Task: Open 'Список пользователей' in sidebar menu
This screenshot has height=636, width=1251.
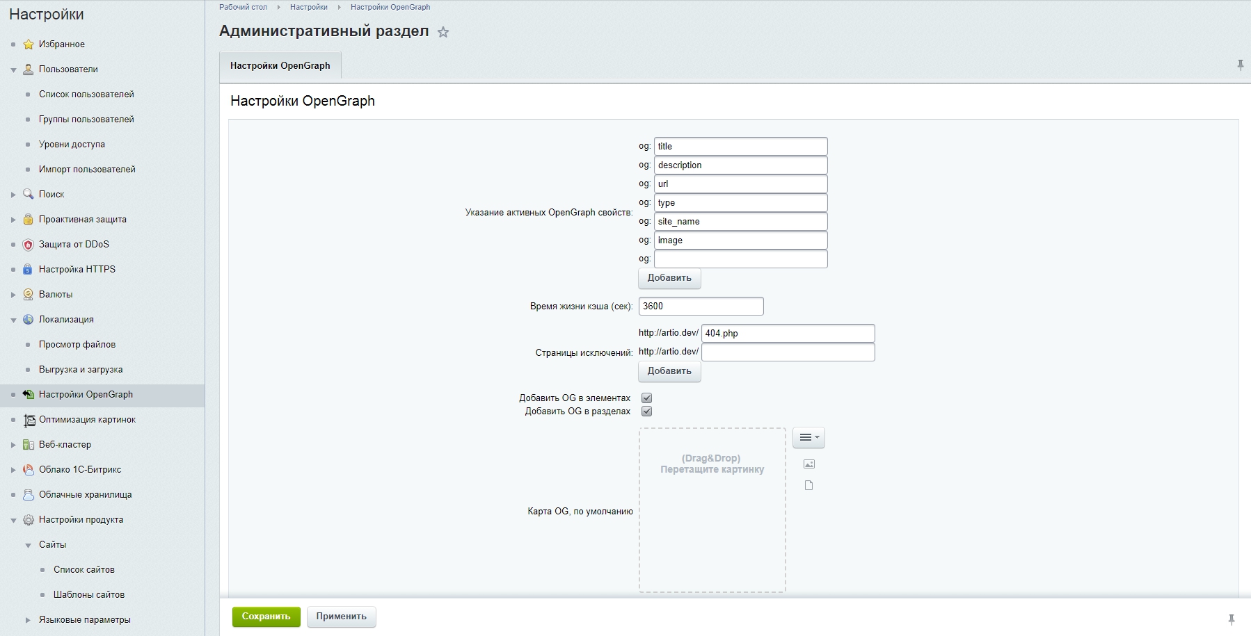Action: [86, 95]
